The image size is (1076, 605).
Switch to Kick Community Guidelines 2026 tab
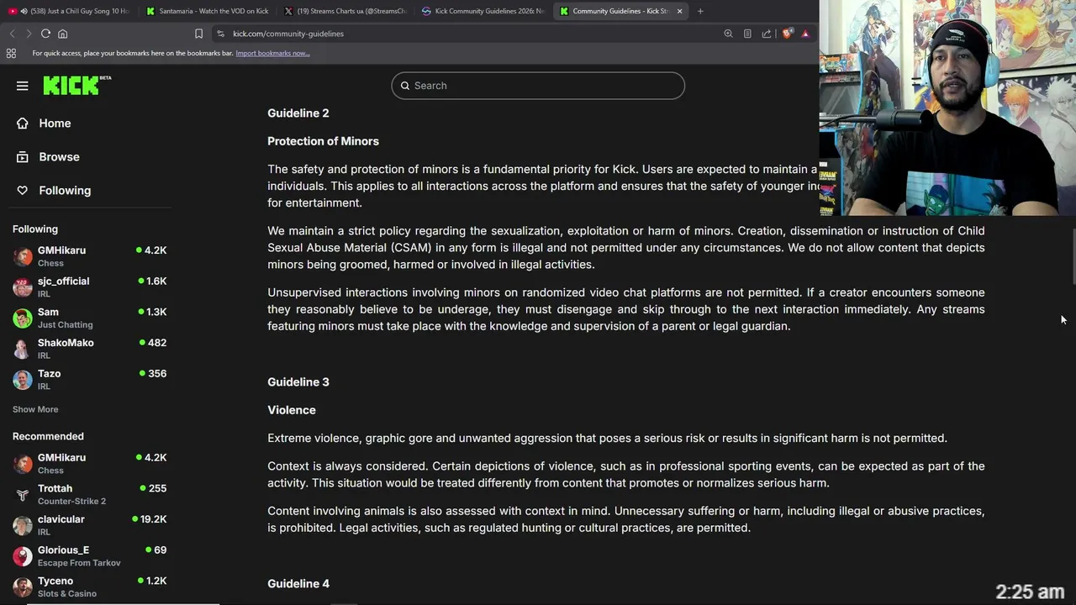483,11
